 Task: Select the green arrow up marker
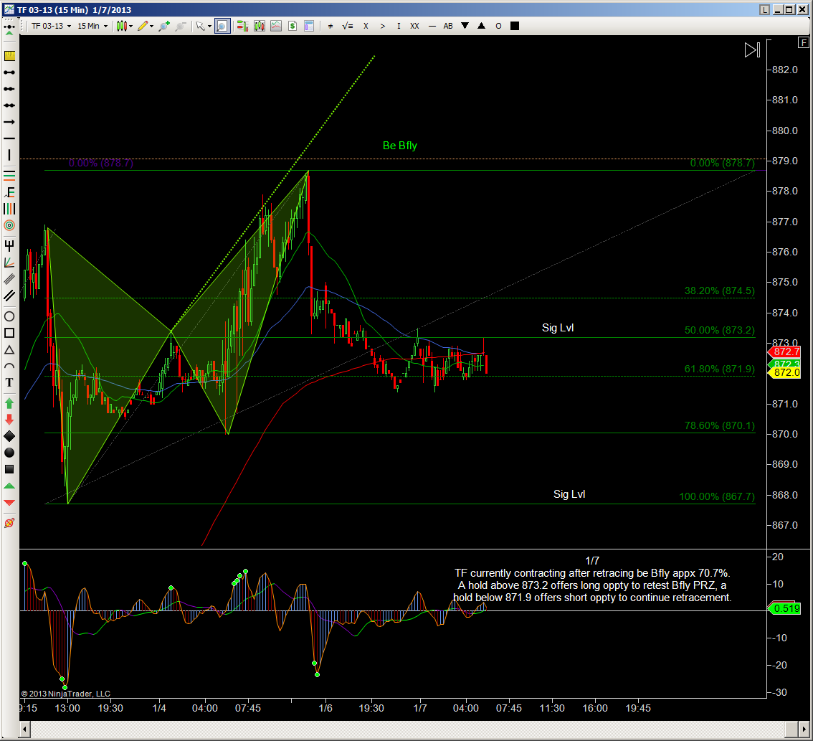pos(9,402)
